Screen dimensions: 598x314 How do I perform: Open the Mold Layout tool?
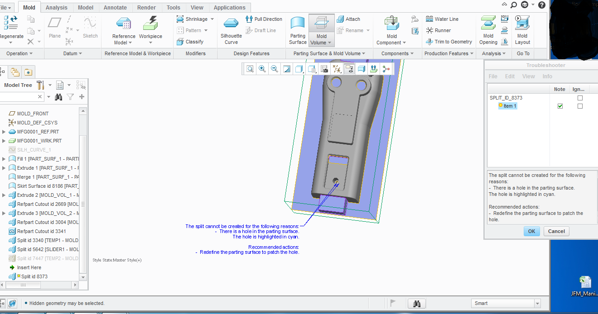tap(522, 31)
